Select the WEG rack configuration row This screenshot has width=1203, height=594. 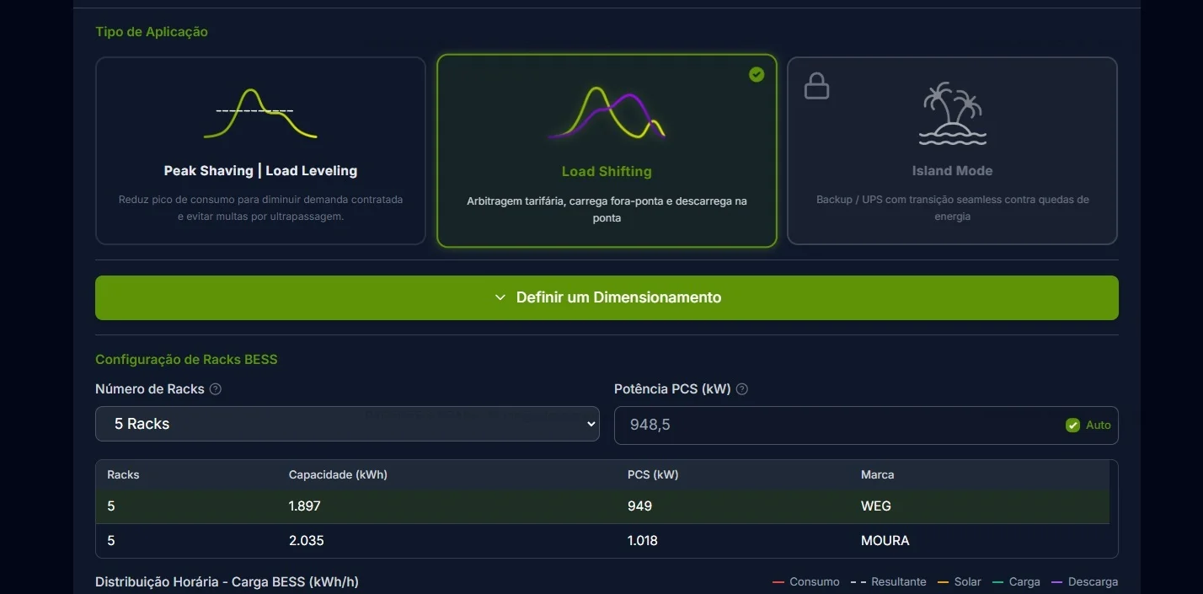pyautogui.click(x=602, y=506)
